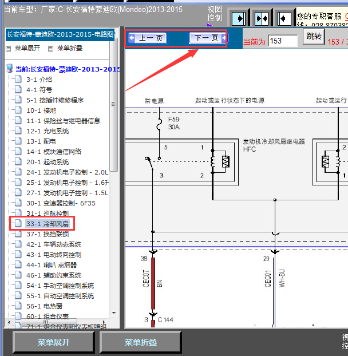Viewport: 348px width, 356px height.
Task: Click the tree panel vertical scrollbar thumb
Action: coord(114,104)
